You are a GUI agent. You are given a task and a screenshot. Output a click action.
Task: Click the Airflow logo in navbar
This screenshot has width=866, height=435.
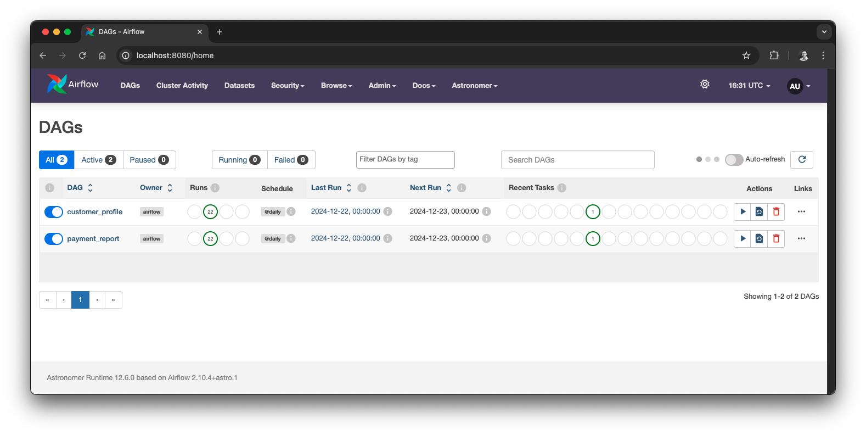[x=72, y=85]
